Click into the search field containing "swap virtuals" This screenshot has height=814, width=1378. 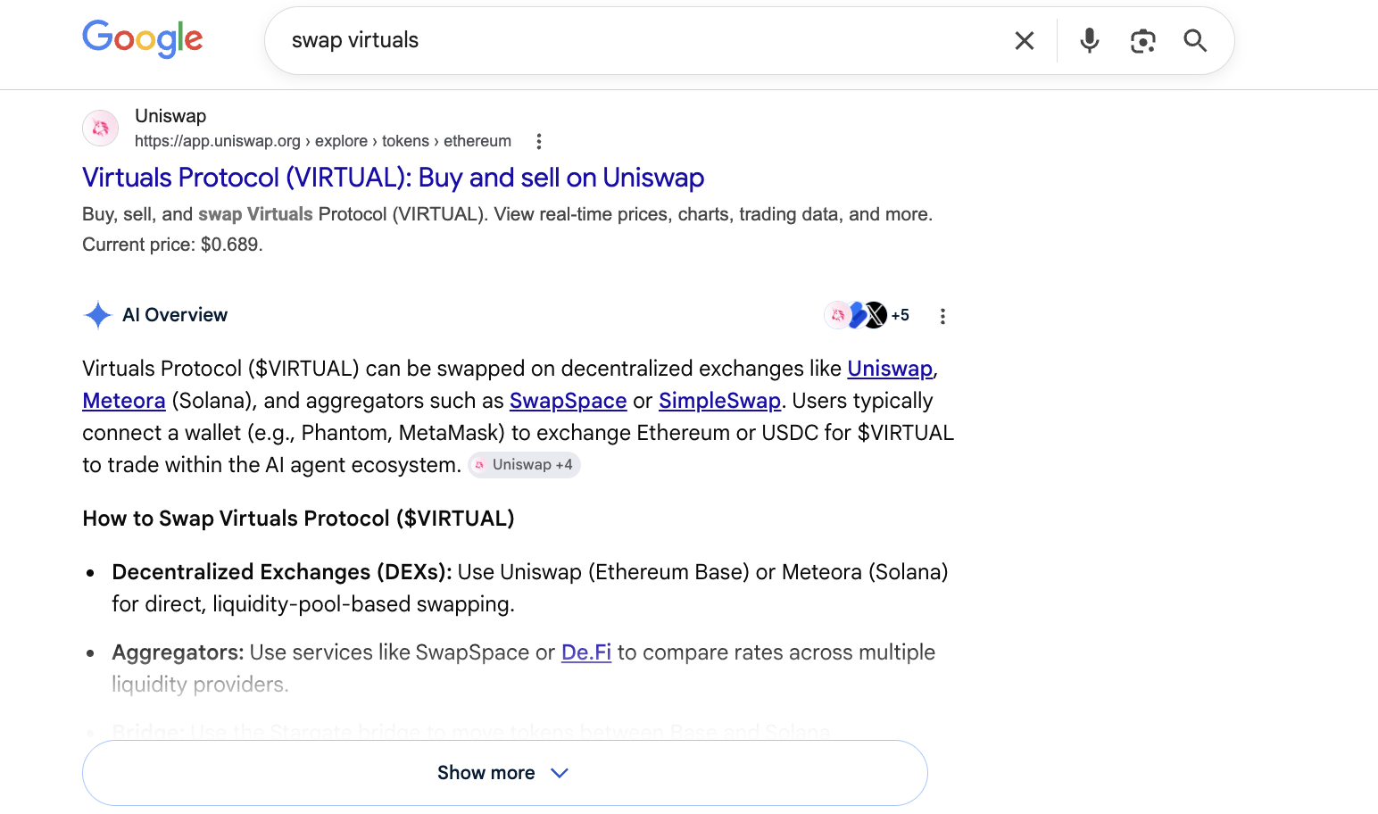[643, 40]
